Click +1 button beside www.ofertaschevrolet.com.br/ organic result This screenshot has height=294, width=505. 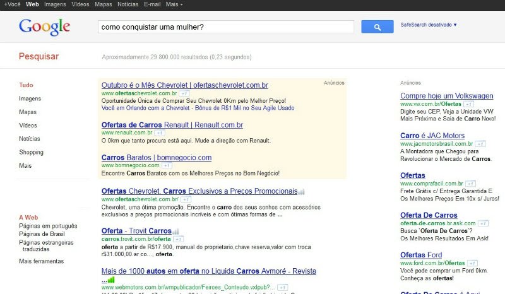coord(186,199)
